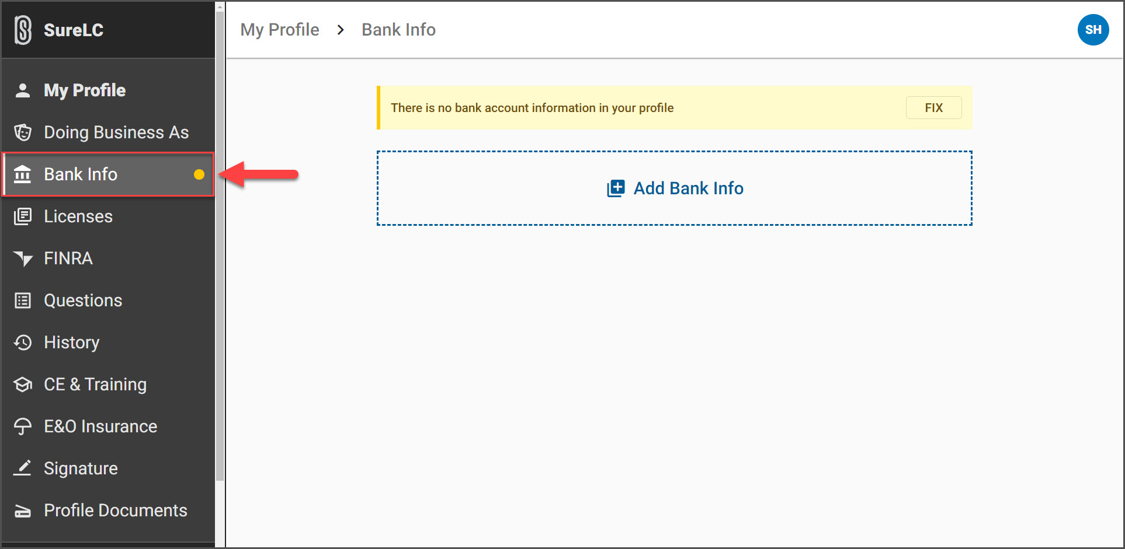The image size is (1125, 549).
Task: Open the Licenses section
Action: tap(109, 216)
